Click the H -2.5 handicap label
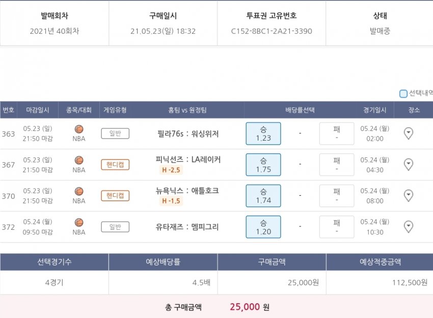Screen dimensions: 433x318 pyautogui.click(x=171, y=170)
